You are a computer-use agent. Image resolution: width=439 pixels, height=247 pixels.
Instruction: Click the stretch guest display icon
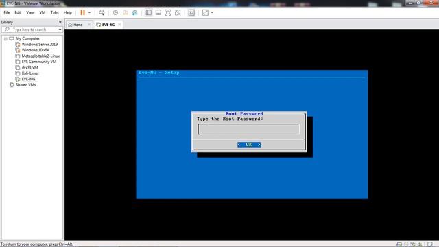(205, 12)
